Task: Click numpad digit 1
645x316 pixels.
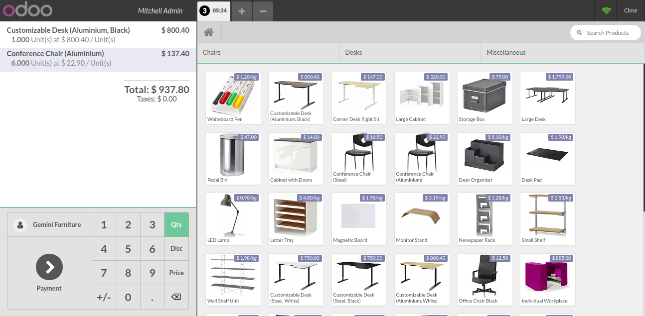Action: click(x=104, y=224)
